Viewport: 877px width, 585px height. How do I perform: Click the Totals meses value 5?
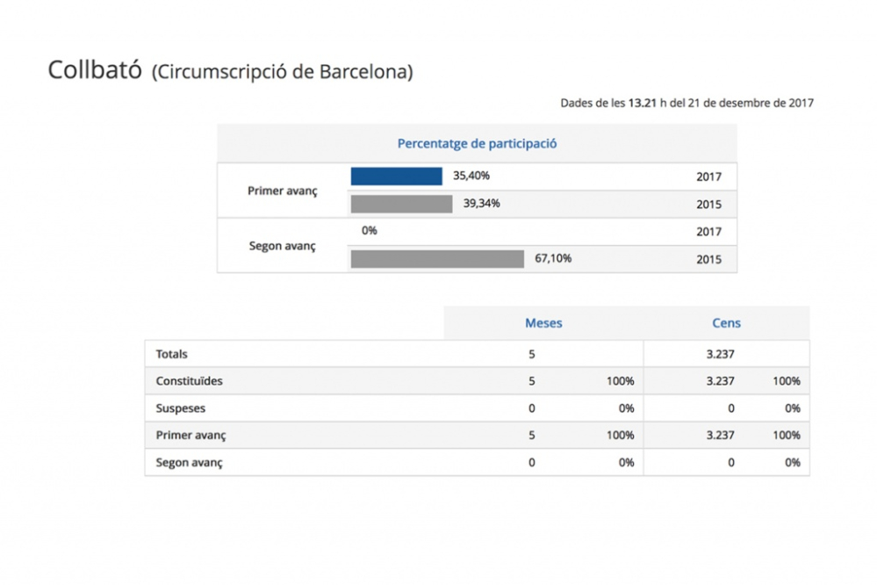tap(532, 354)
